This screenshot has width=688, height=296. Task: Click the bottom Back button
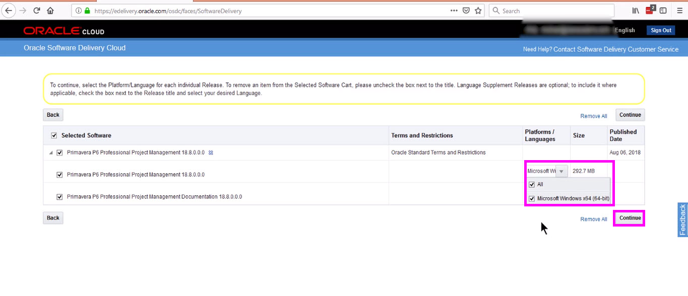click(53, 218)
